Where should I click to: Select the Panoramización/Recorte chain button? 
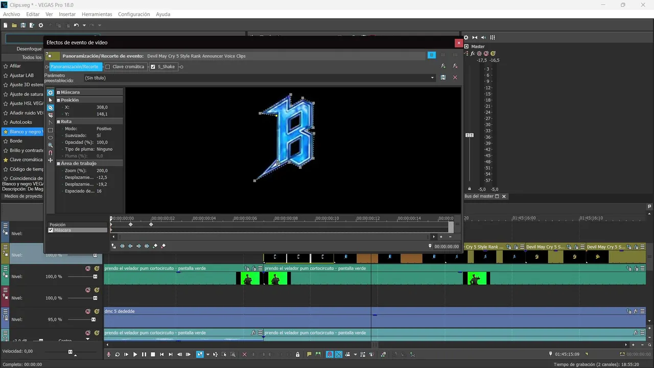[x=75, y=66]
